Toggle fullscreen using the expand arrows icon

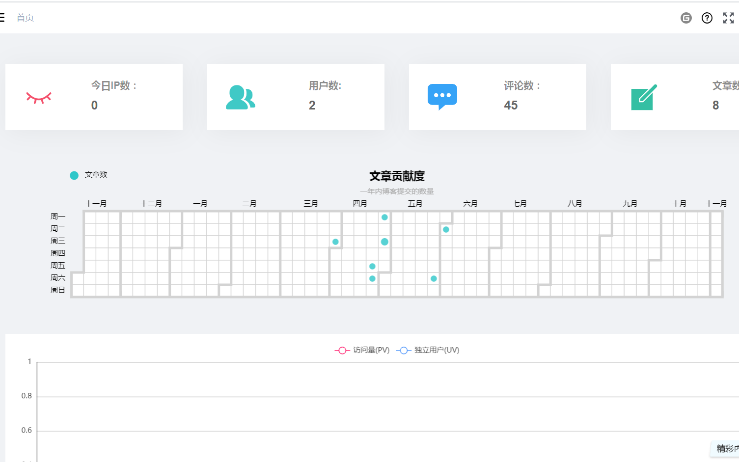(x=728, y=18)
